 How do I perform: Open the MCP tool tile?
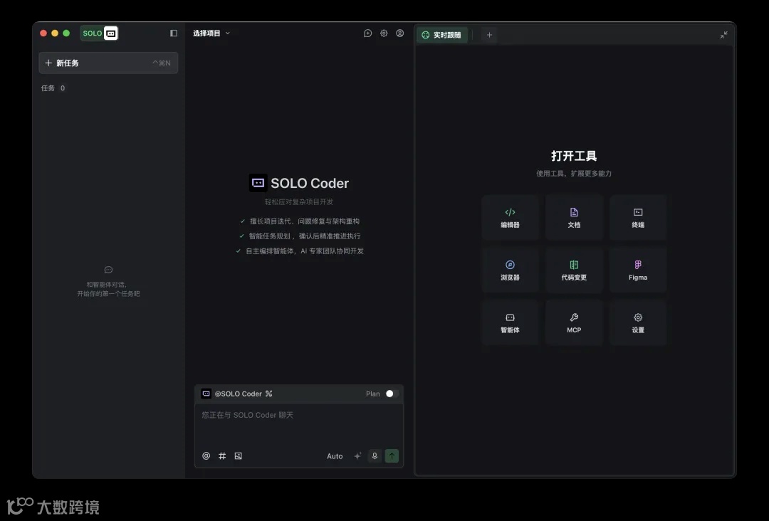click(574, 323)
